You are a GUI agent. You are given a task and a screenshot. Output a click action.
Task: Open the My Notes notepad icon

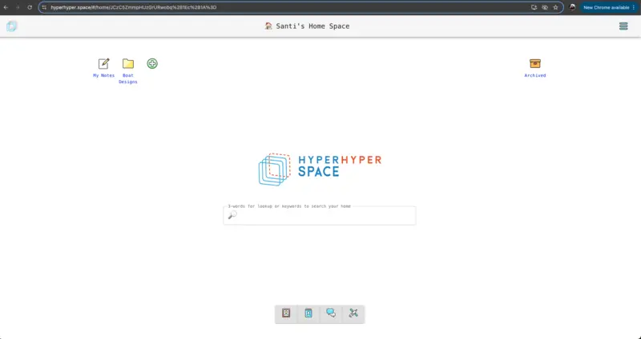coord(104,63)
